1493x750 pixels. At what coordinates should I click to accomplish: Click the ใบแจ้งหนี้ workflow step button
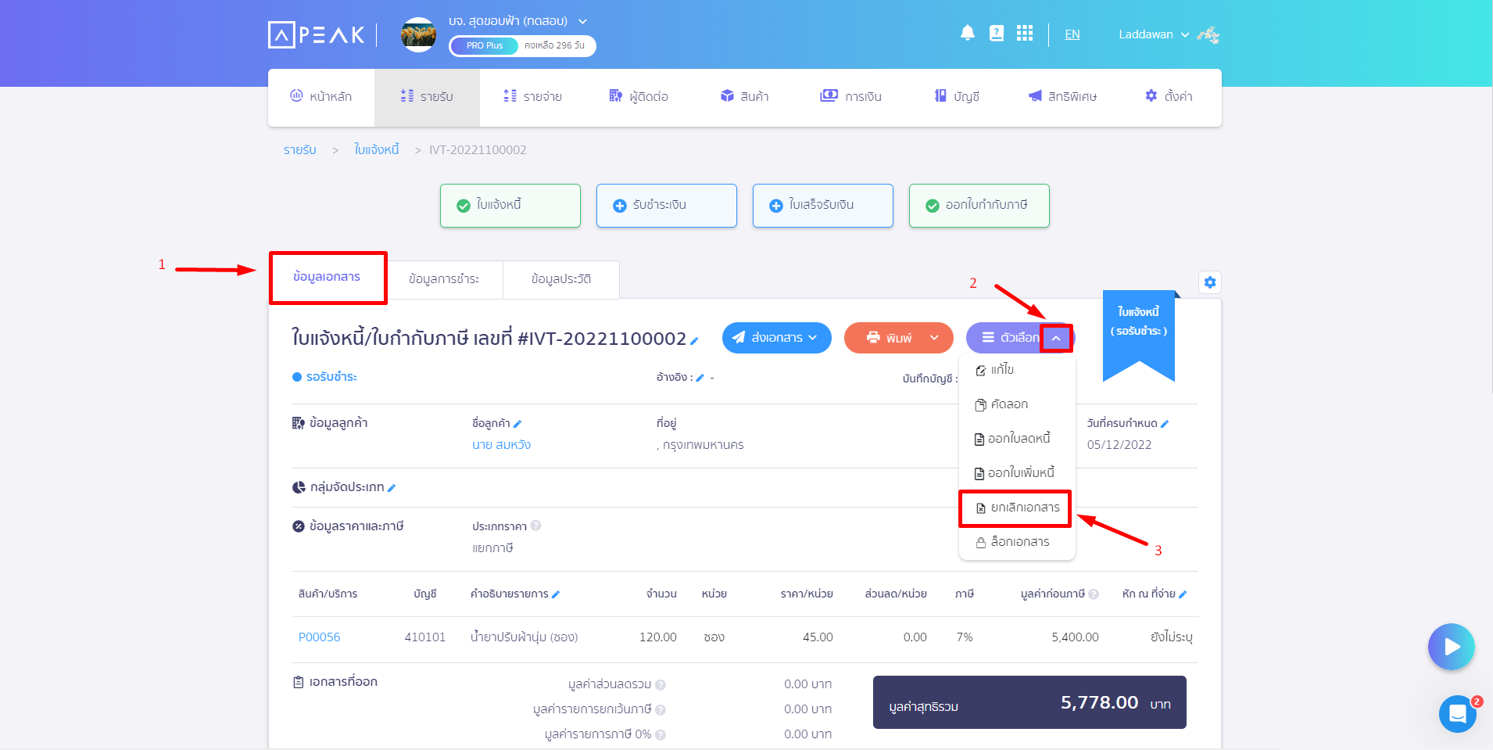[510, 206]
